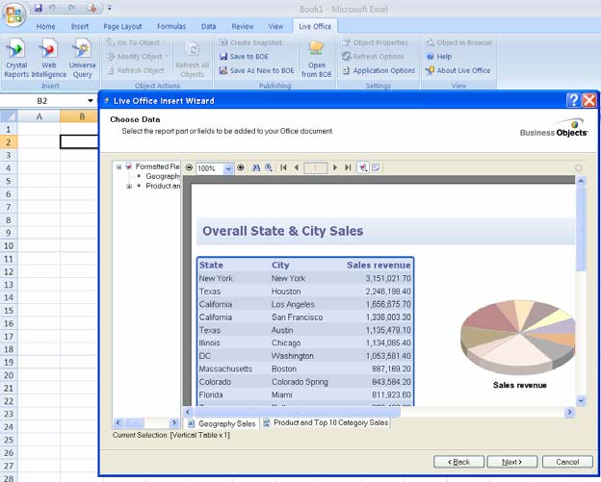Screen dimensions: 601x482
Task: Go to next page in the report viewer
Action: coord(335,167)
